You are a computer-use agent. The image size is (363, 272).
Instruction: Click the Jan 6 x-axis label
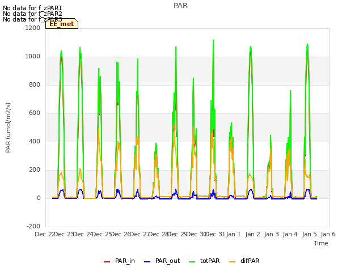328,234
